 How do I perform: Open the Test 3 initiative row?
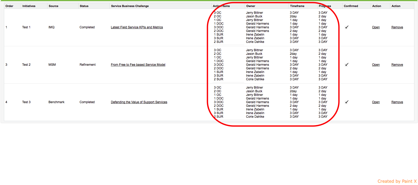(x=376, y=102)
